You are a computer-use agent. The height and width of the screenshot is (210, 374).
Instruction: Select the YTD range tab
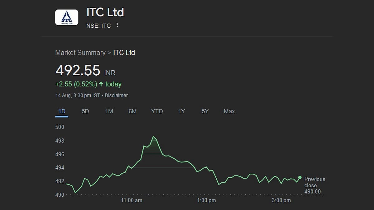click(x=157, y=111)
